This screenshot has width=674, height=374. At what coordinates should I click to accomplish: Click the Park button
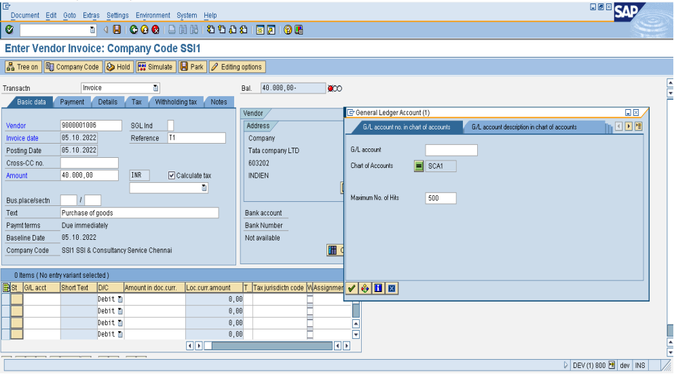point(192,66)
